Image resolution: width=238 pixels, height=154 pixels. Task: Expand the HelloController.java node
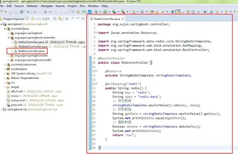click(x=12, y=42)
